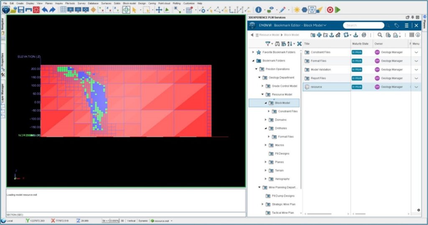Click the undo arrow icon

tap(44, 10)
